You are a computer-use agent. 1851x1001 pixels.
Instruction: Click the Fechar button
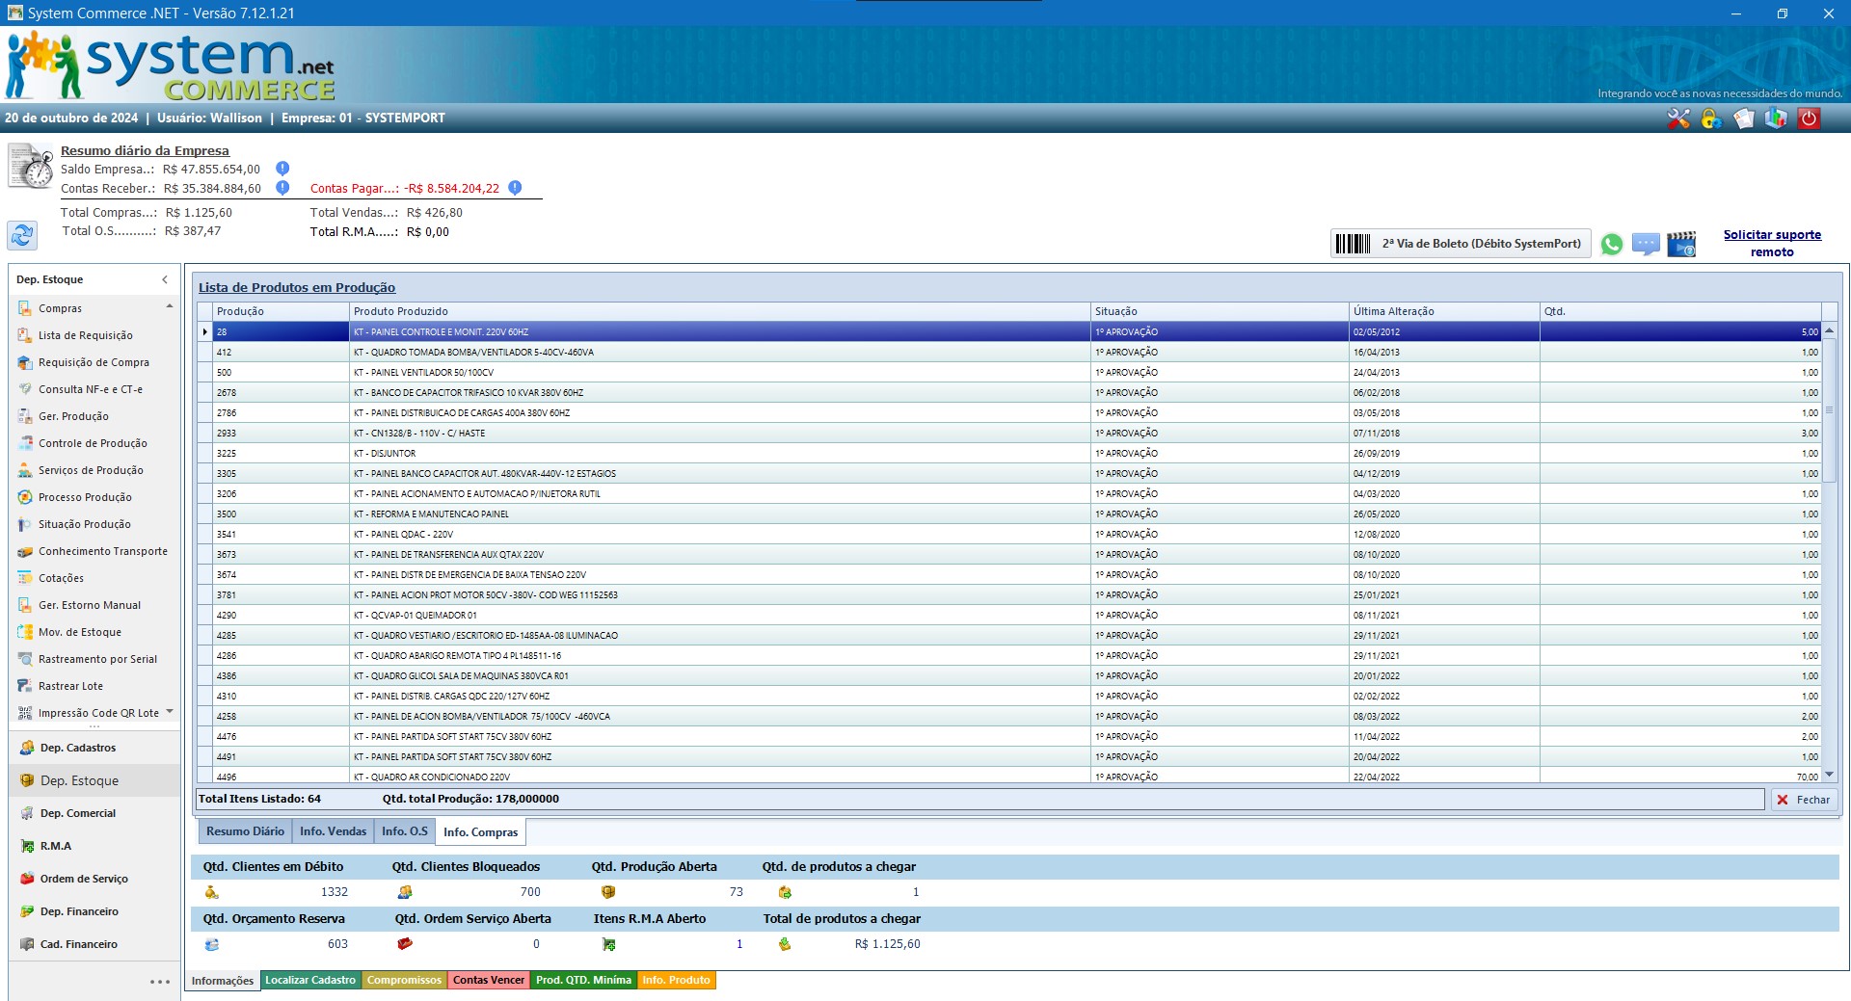pos(1804,800)
